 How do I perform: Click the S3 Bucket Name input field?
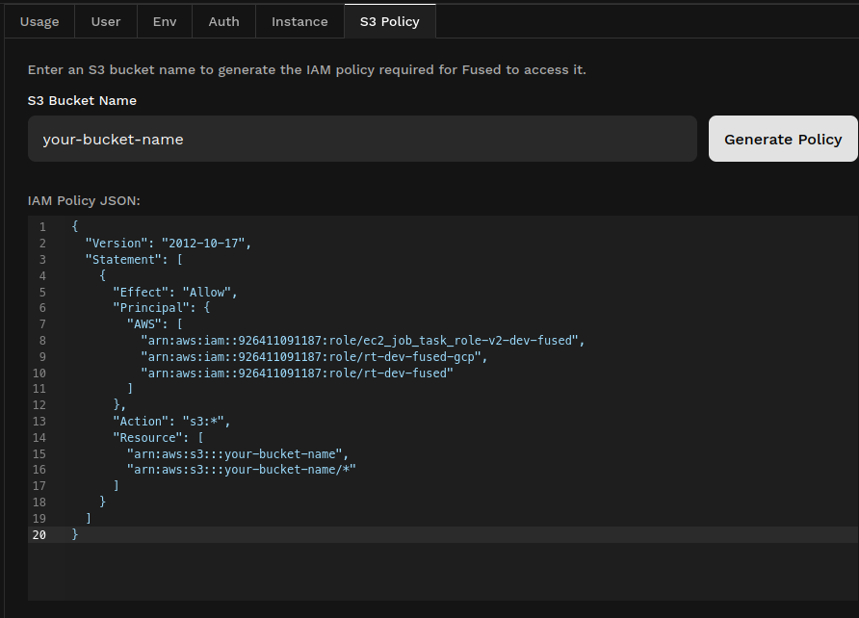pyautogui.click(x=362, y=140)
